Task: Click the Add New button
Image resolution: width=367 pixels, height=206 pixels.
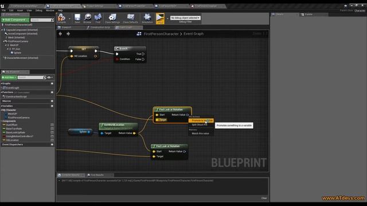Action: (x=9, y=77)
